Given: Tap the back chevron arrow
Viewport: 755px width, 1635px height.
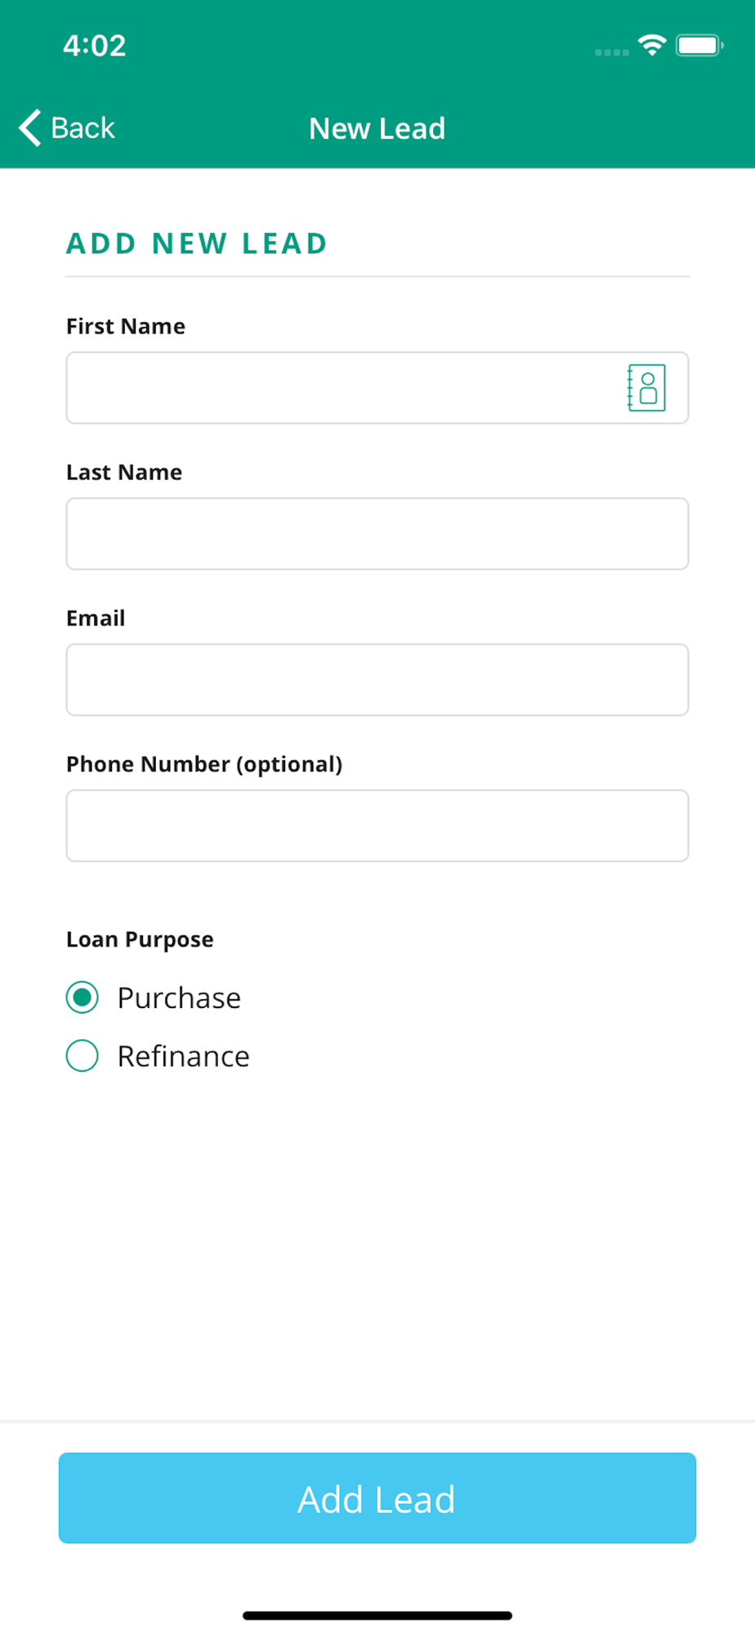Looking at the screenshot, I should (x=30, y=128).
